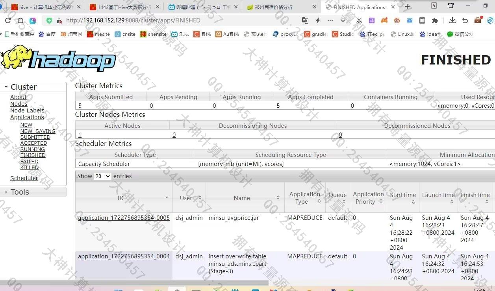Image resolution: width=495 pixels, height=291 pixels.
Task: Sort by LaunchTime column arrows
Action: (x=452, y=202)
